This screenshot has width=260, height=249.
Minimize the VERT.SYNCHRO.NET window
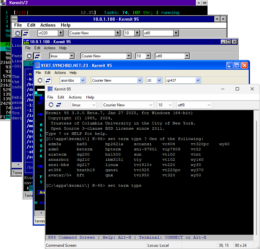pyautogui.click(x=229, y=65)
